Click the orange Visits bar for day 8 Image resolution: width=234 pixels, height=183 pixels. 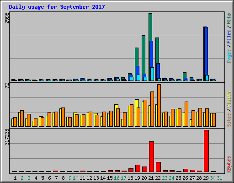pos(63,117)
